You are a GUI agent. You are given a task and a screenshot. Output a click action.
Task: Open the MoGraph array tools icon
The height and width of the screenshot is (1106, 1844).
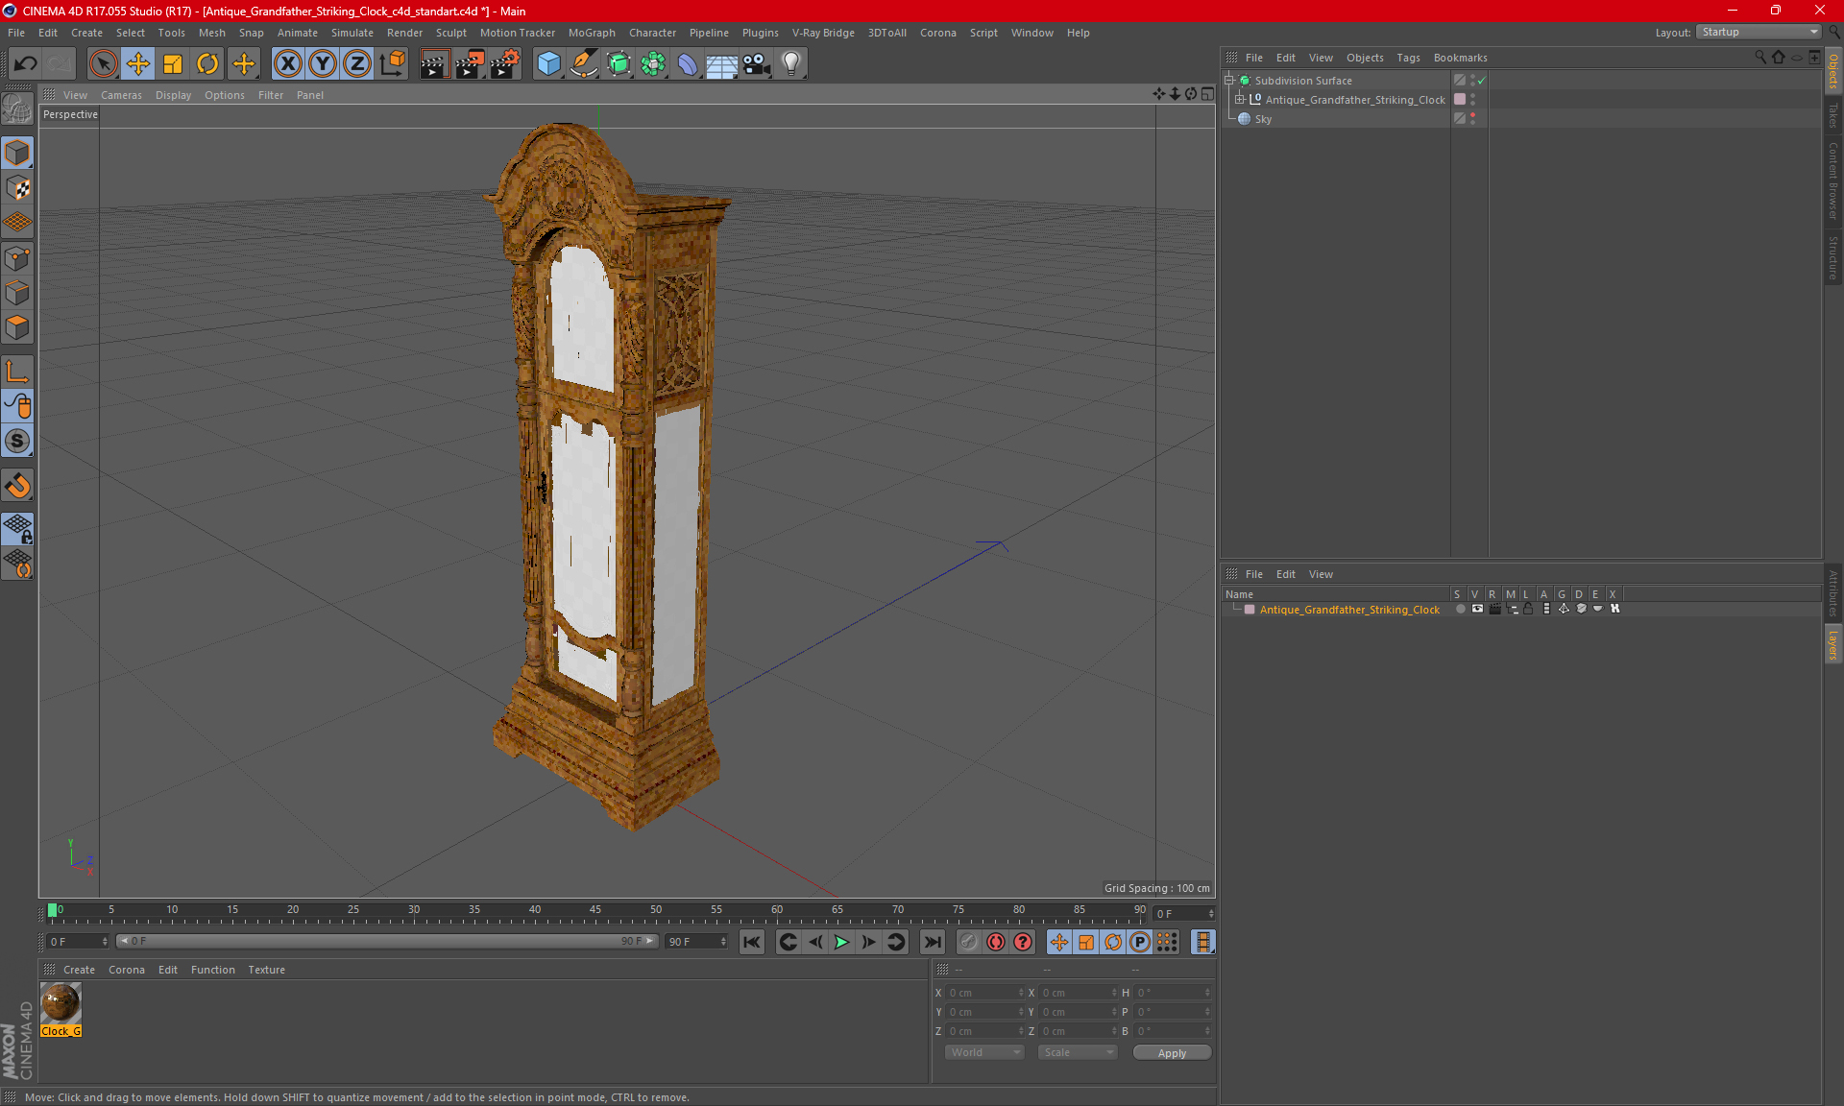click(x=653, y=64)
